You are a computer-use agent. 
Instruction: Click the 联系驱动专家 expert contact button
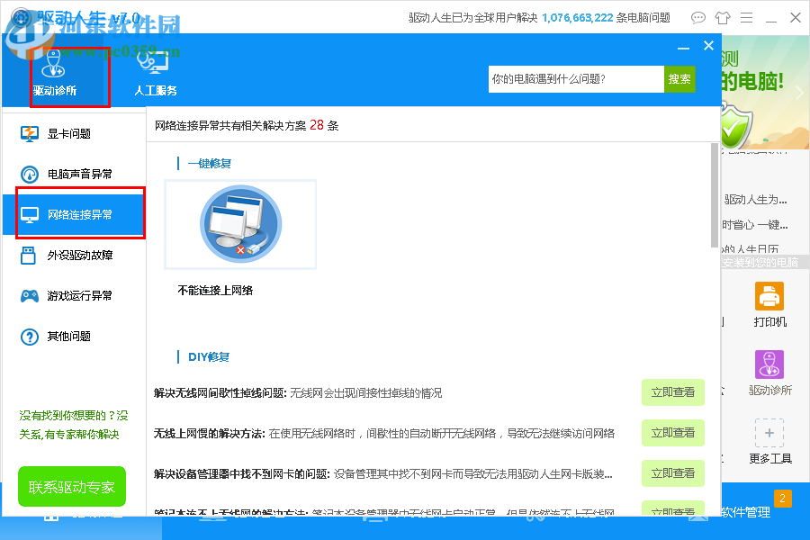(x=71, y=486)
